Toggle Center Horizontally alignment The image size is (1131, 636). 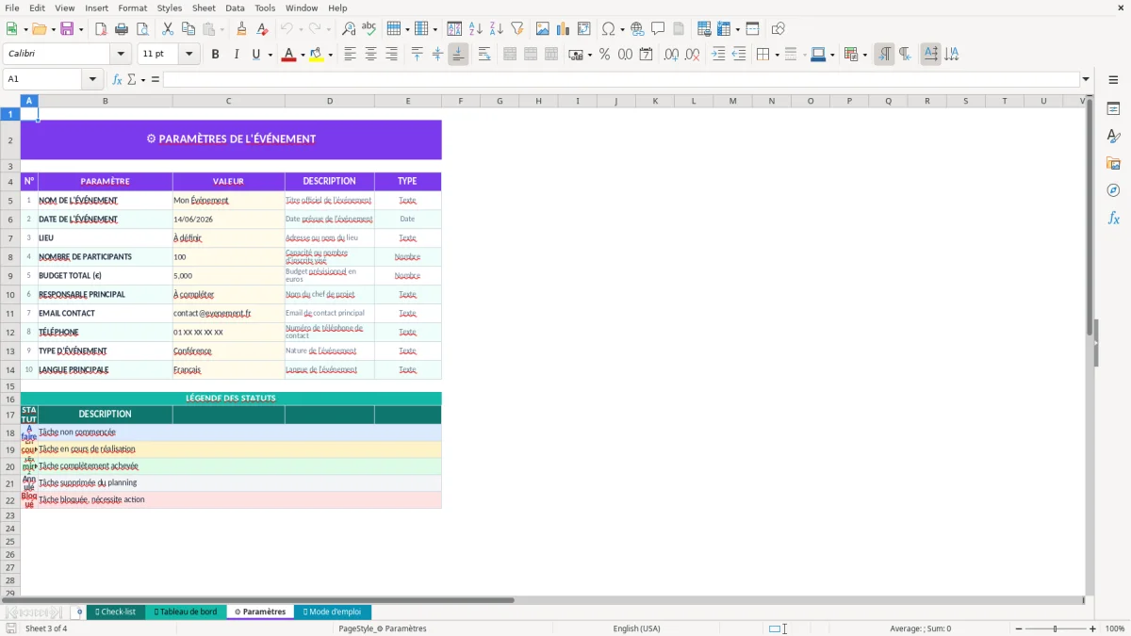click(370, 55)
